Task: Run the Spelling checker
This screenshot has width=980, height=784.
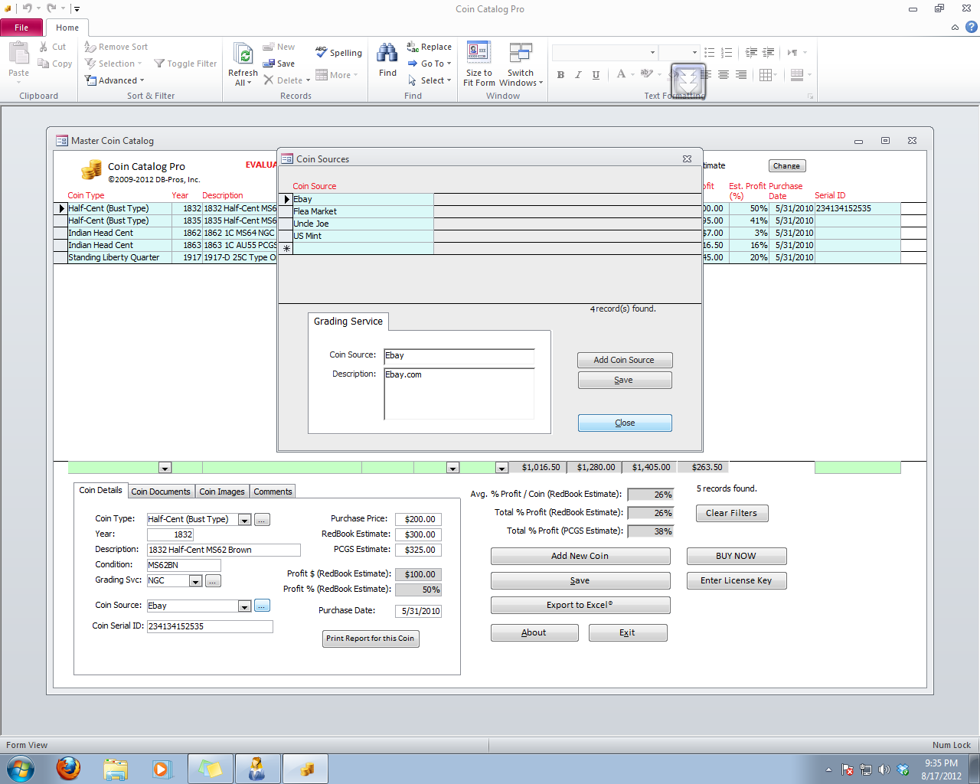Action: click(338, 53)
